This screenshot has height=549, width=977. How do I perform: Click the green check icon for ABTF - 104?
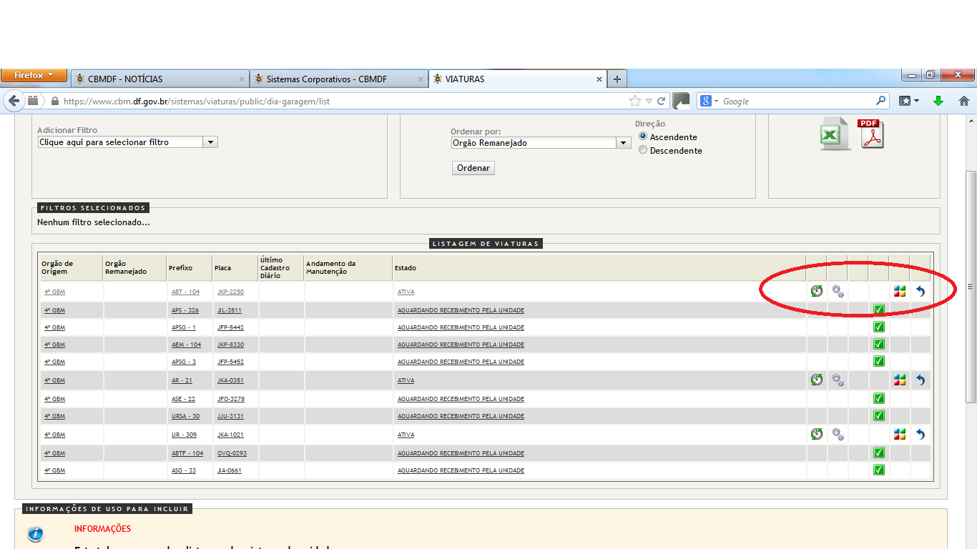(x=879, y=452)
